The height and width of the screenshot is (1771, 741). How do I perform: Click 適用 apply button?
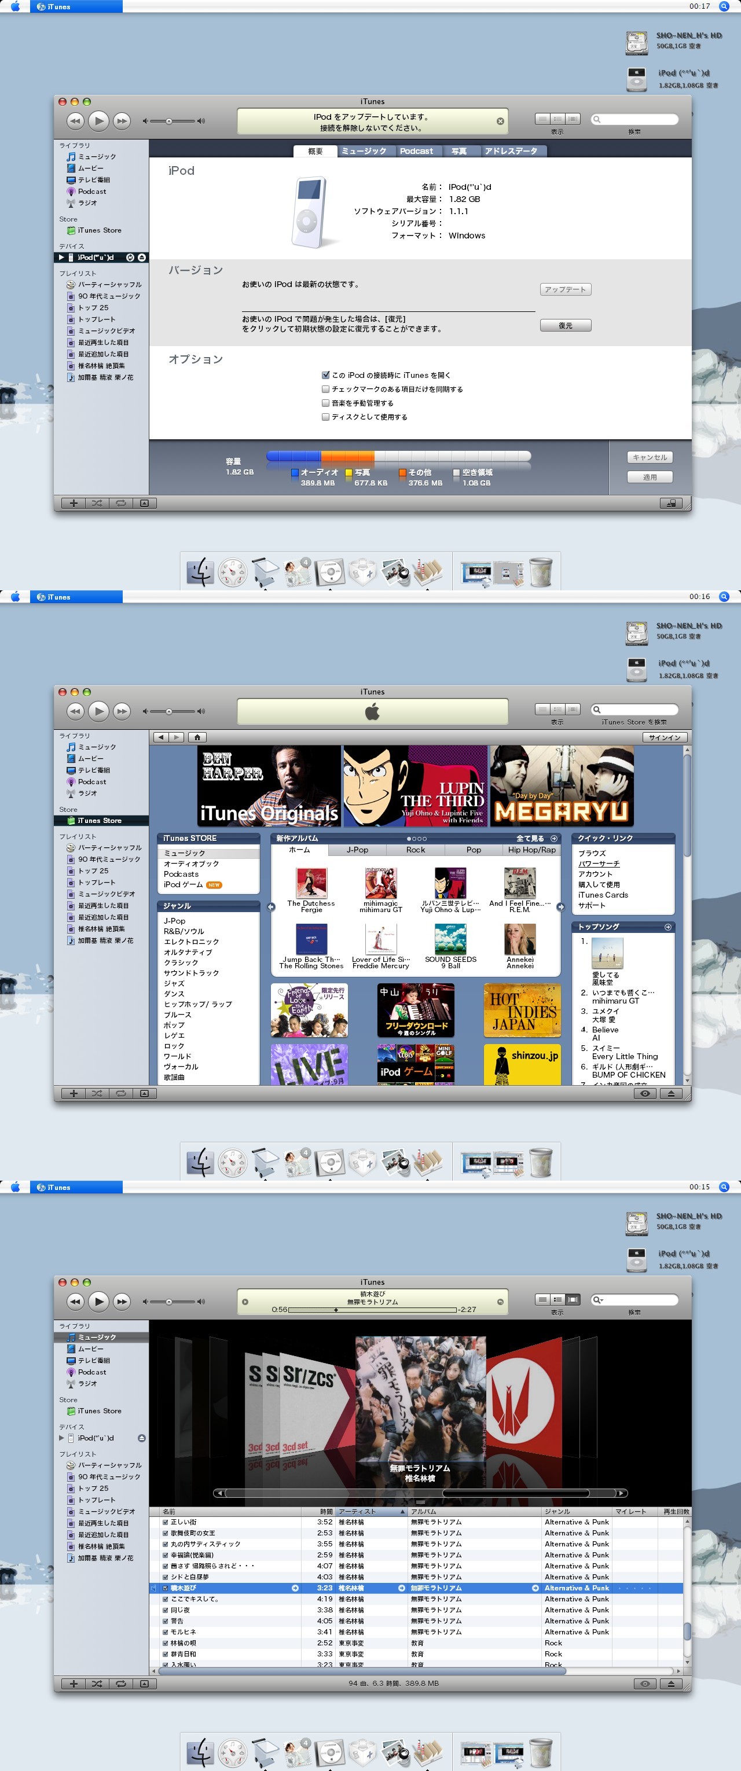pyautogui.click(x=650, y=477)
